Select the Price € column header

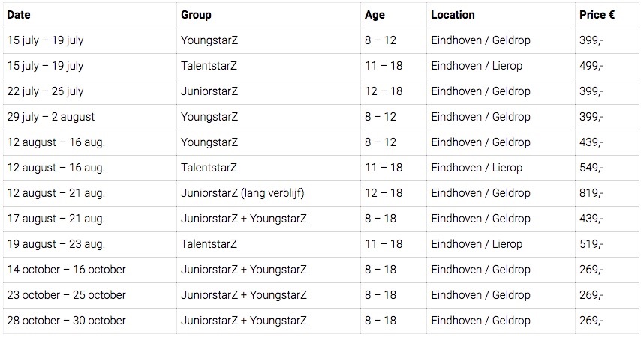coord(597,15)
